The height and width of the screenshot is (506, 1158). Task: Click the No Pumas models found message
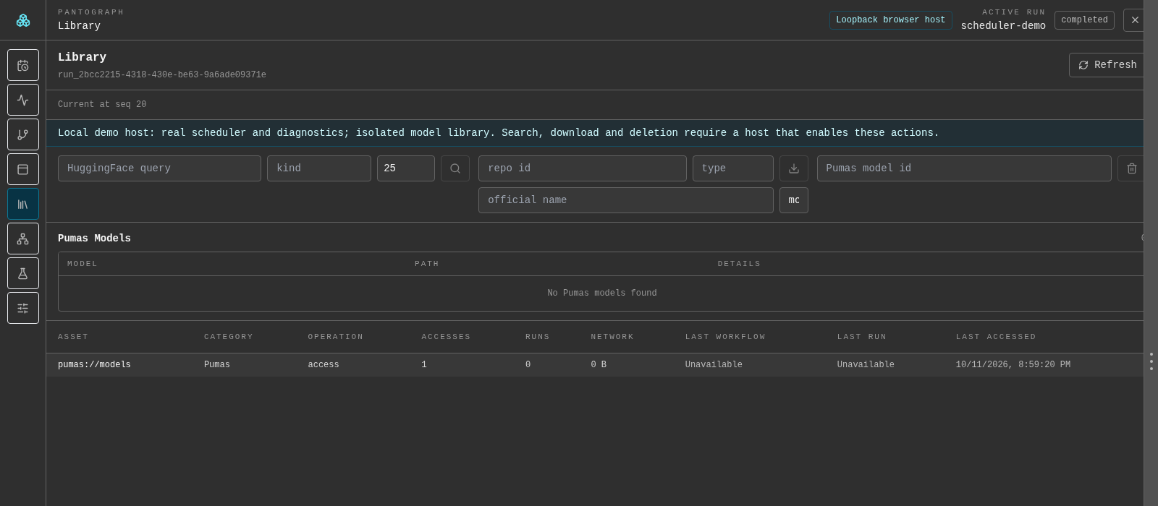[x=602, y=293]
